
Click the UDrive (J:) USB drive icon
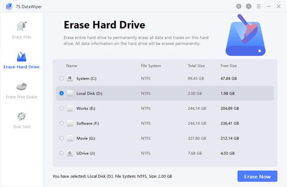pos(70,153)
